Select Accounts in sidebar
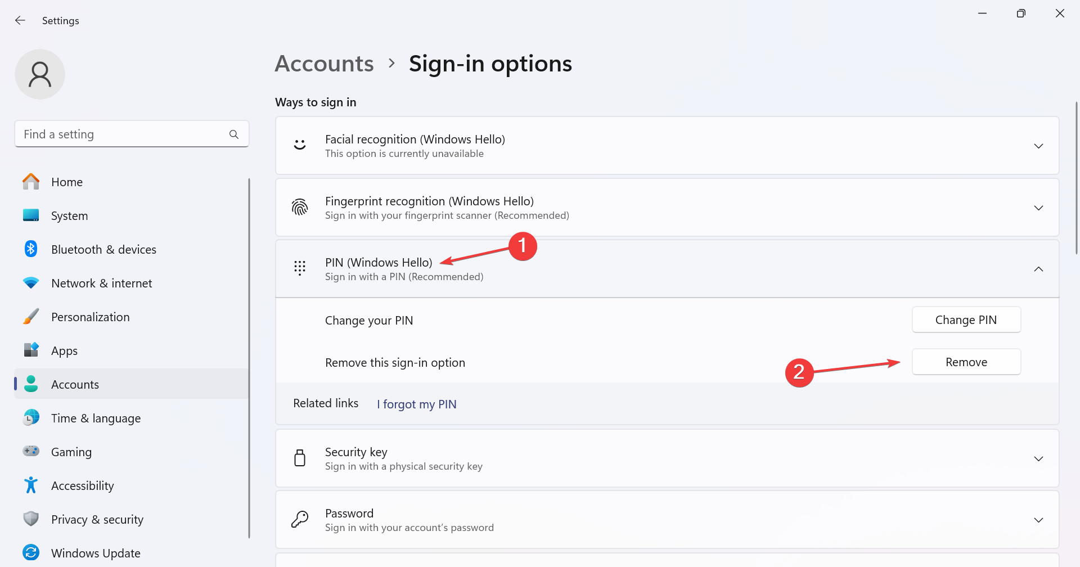1080x567 pixels. tap(132, 384)
